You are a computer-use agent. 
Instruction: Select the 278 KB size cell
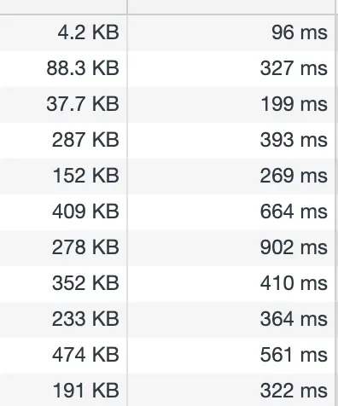point(63,248)
